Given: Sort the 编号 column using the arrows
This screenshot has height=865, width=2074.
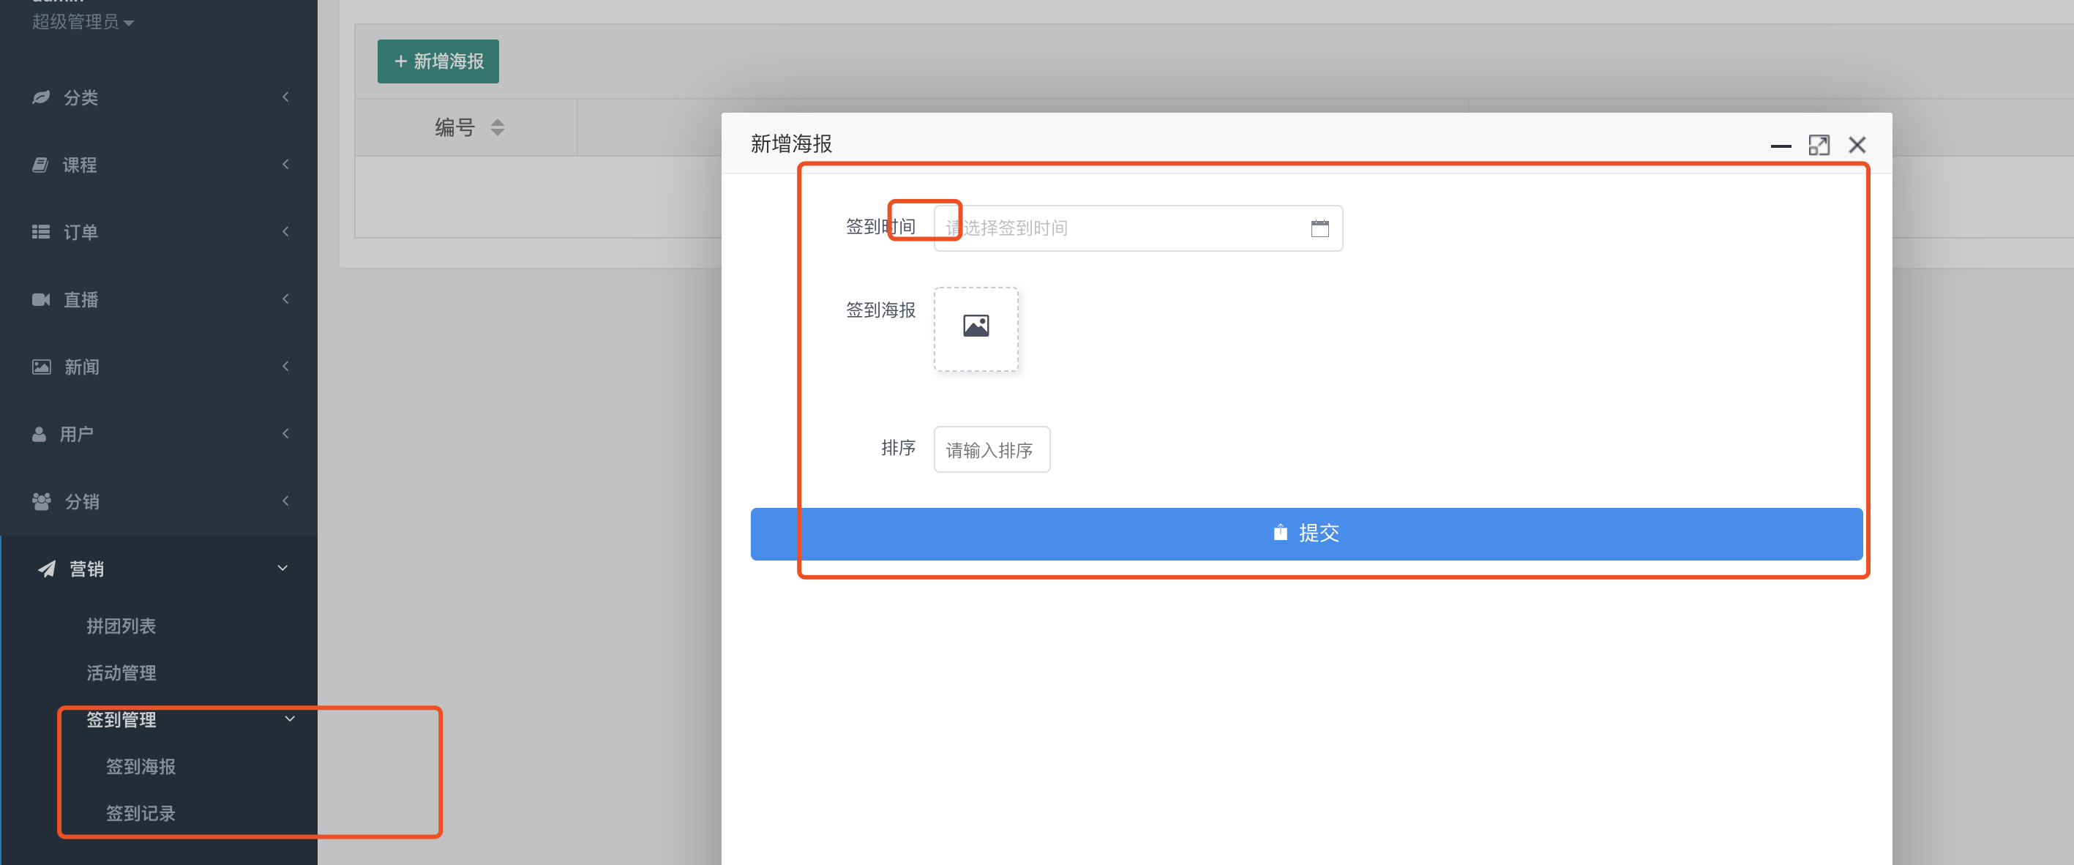Looking at the screenshot, I should 498,127.
